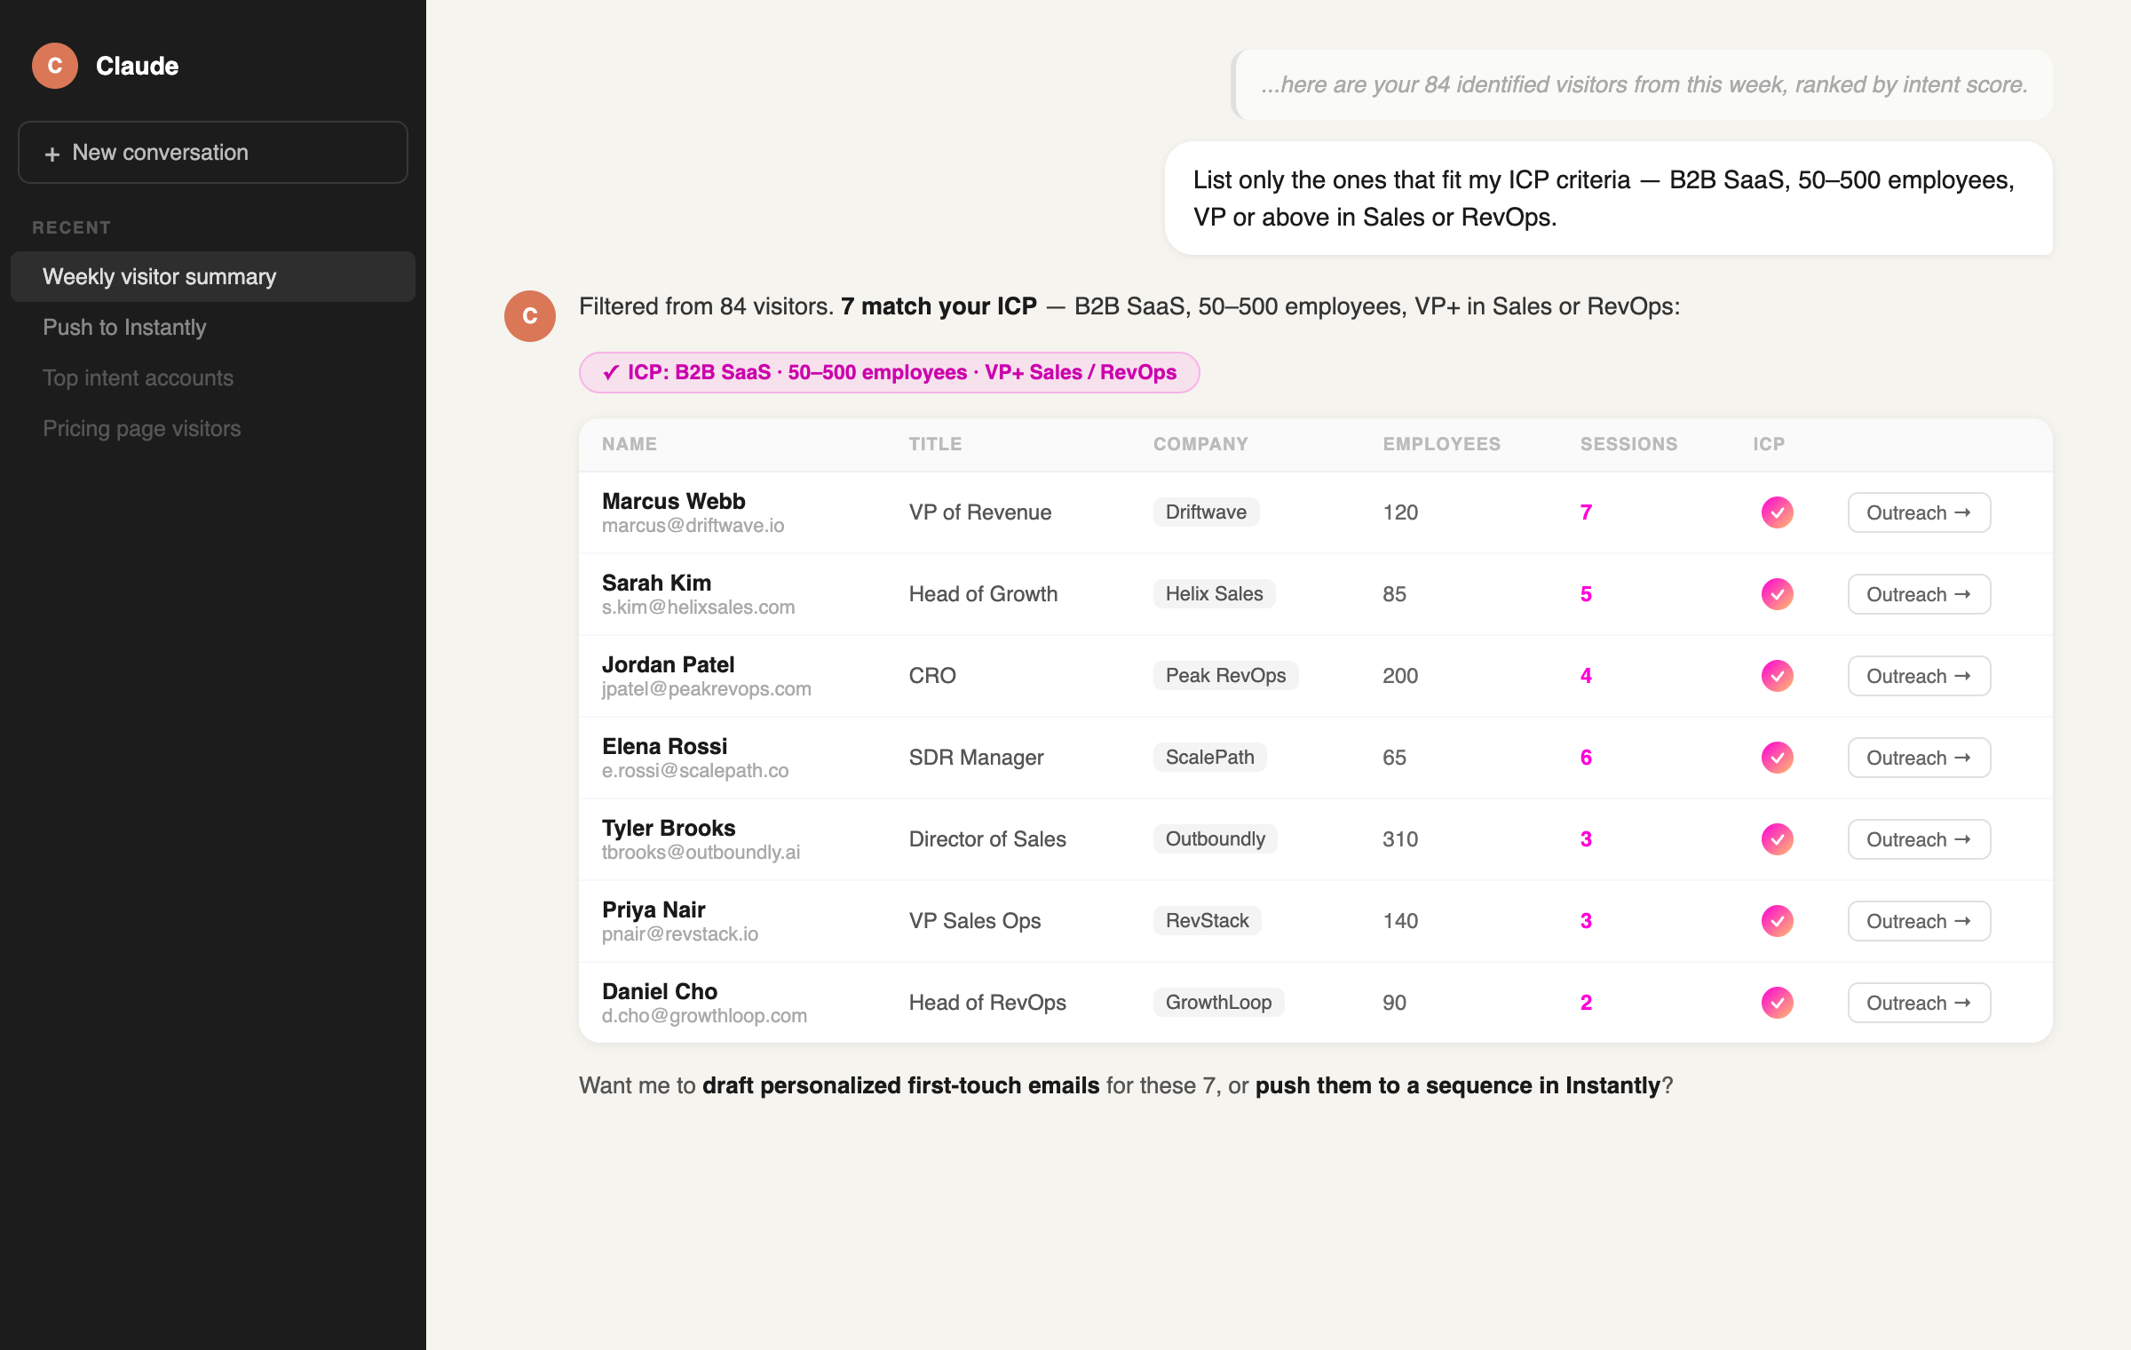Open Pricing page visitors conversation
Viewport: 2131px width, 1350px height.
(x=213, y=428)
